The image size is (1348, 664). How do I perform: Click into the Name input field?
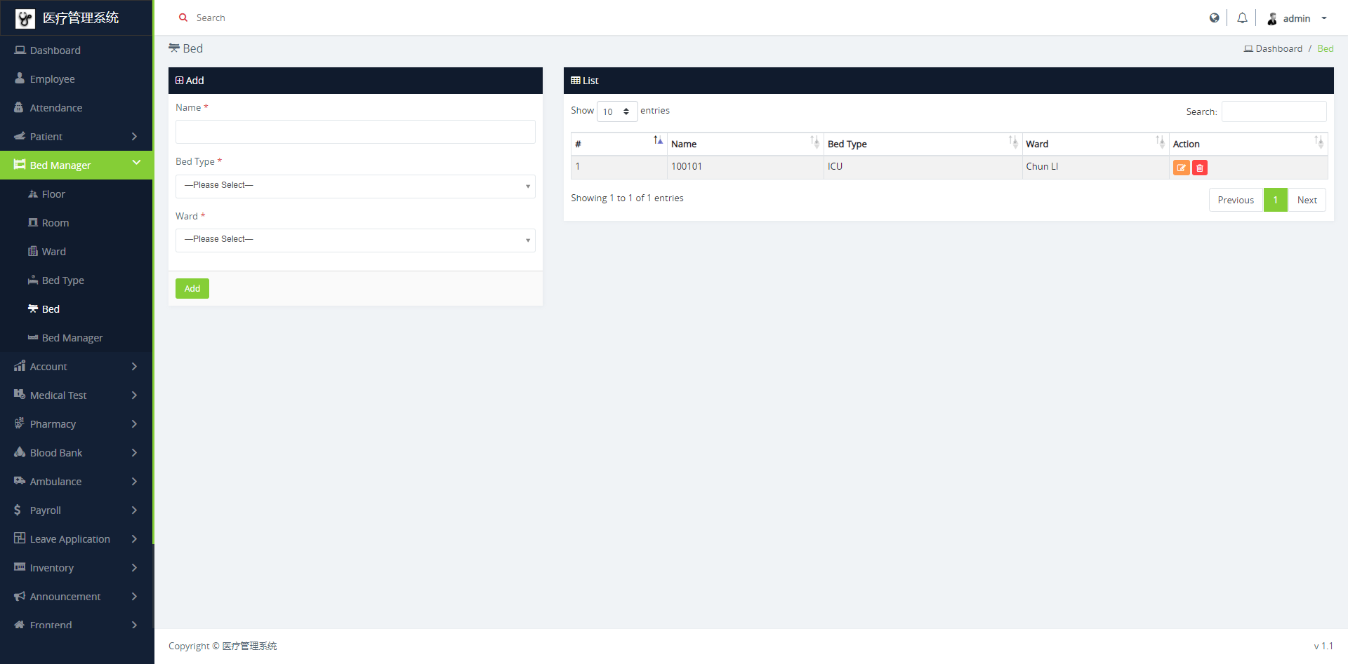pos(355,132)
